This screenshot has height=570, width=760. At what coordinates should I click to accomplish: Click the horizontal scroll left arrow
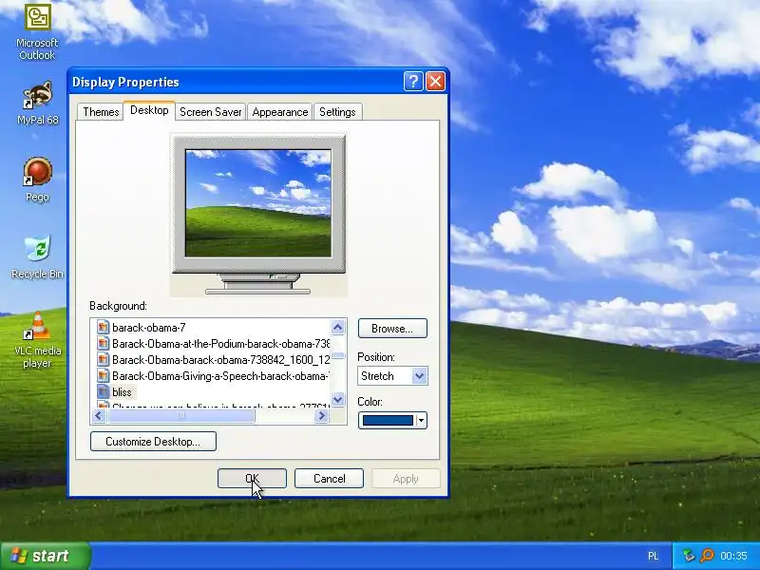(x=99, y=415)
